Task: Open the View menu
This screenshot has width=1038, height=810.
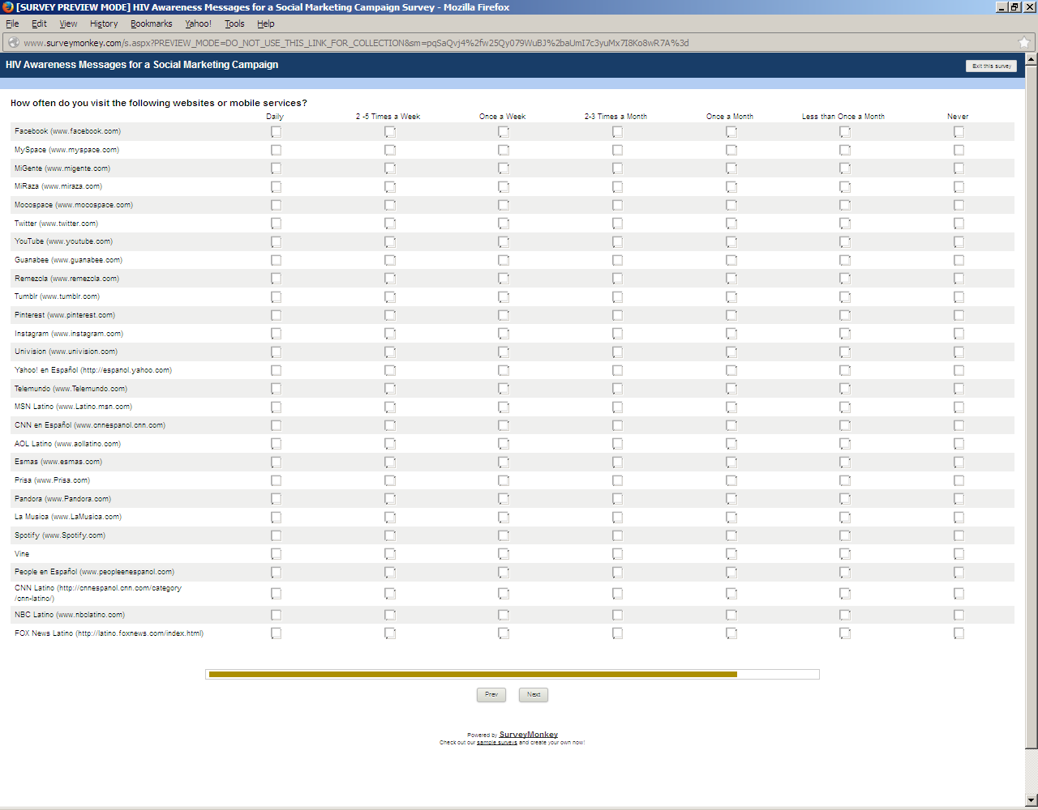Action: (x=68, y=24)
